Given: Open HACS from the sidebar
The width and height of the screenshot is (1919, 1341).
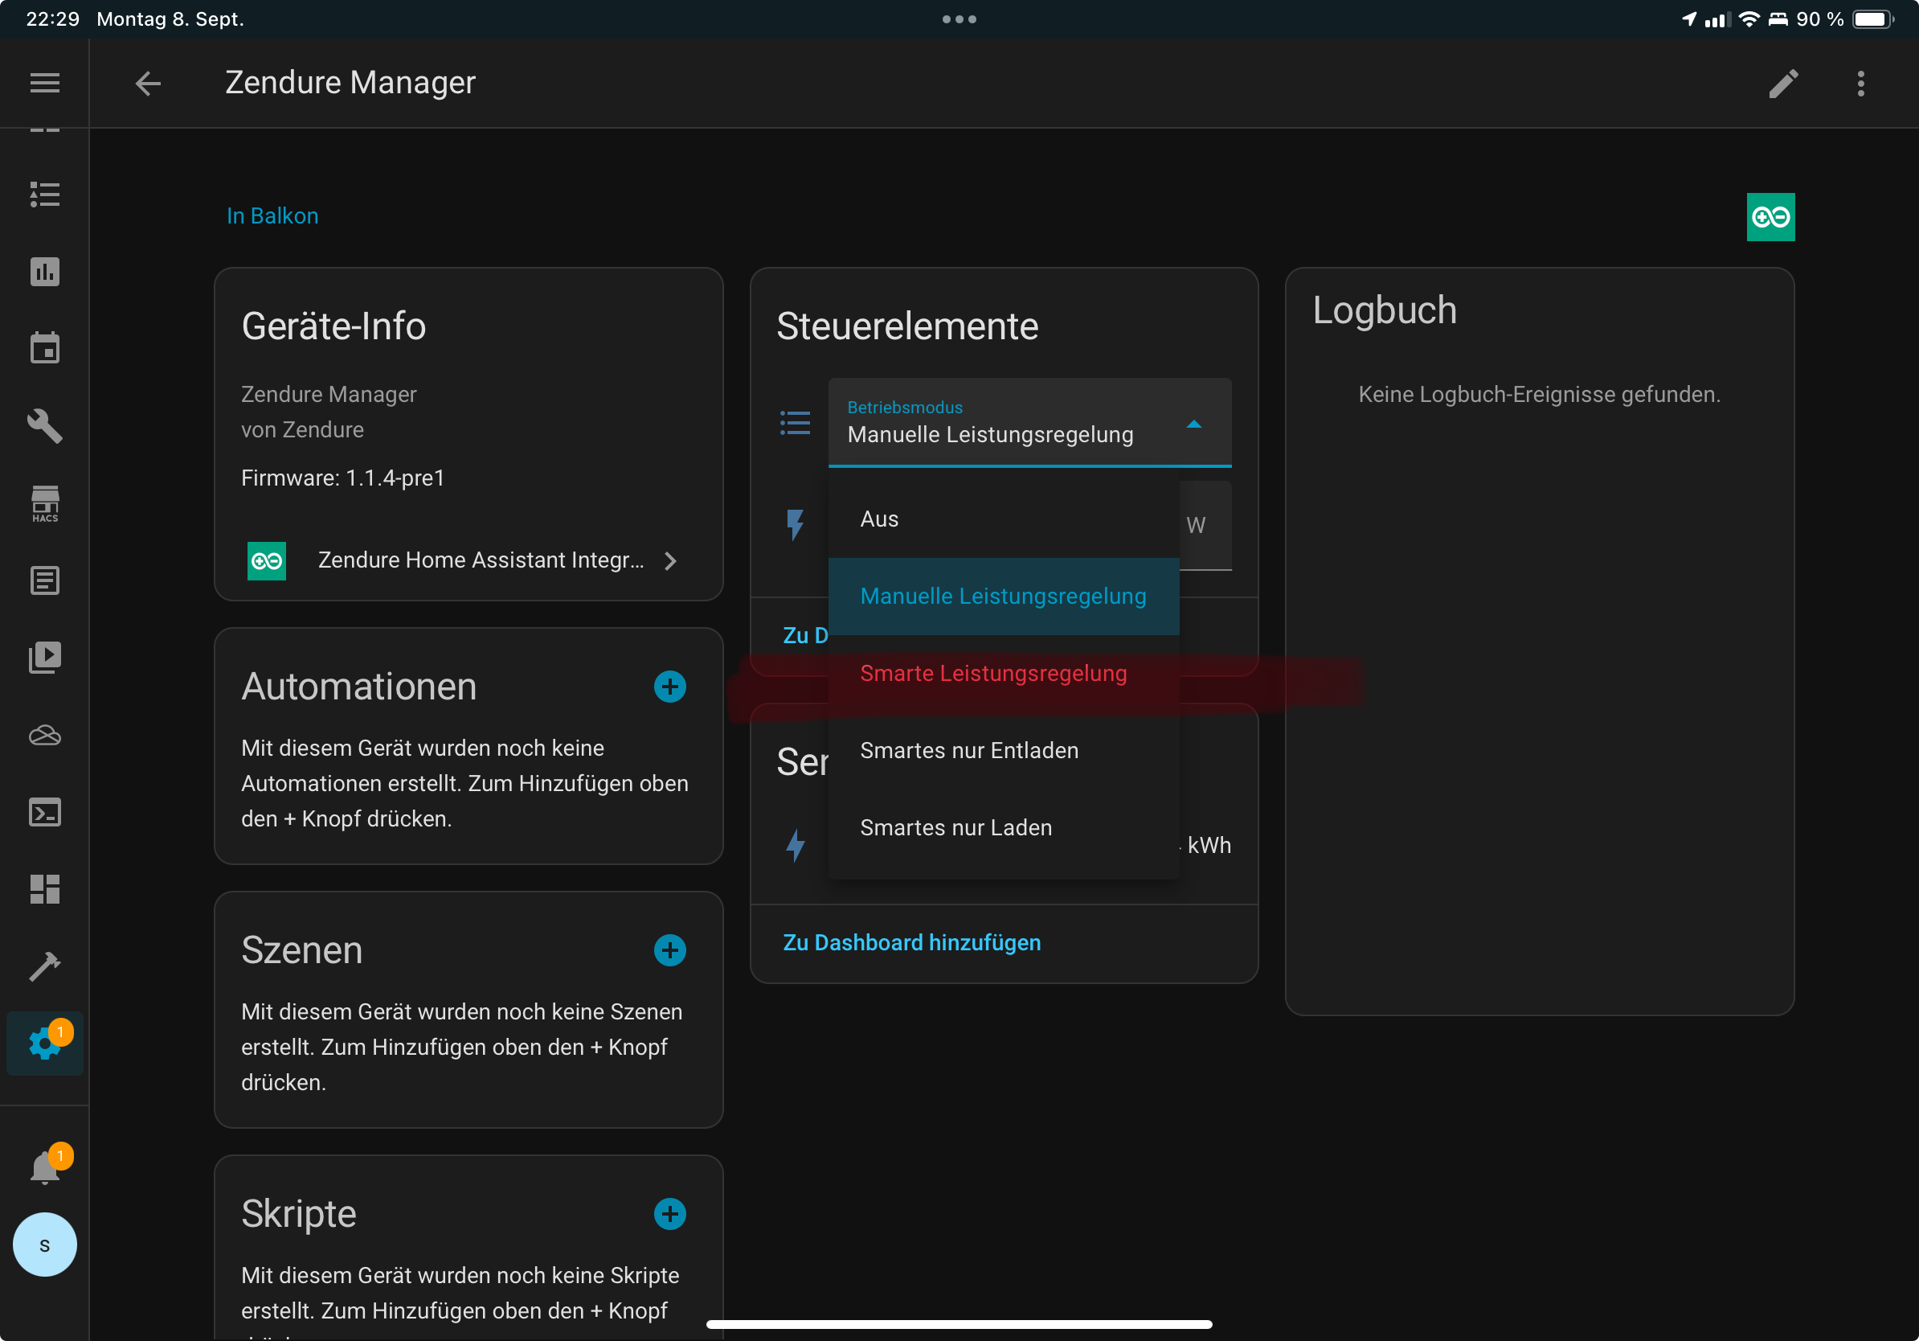Looking at the screenshot, I should click(44, 503).
